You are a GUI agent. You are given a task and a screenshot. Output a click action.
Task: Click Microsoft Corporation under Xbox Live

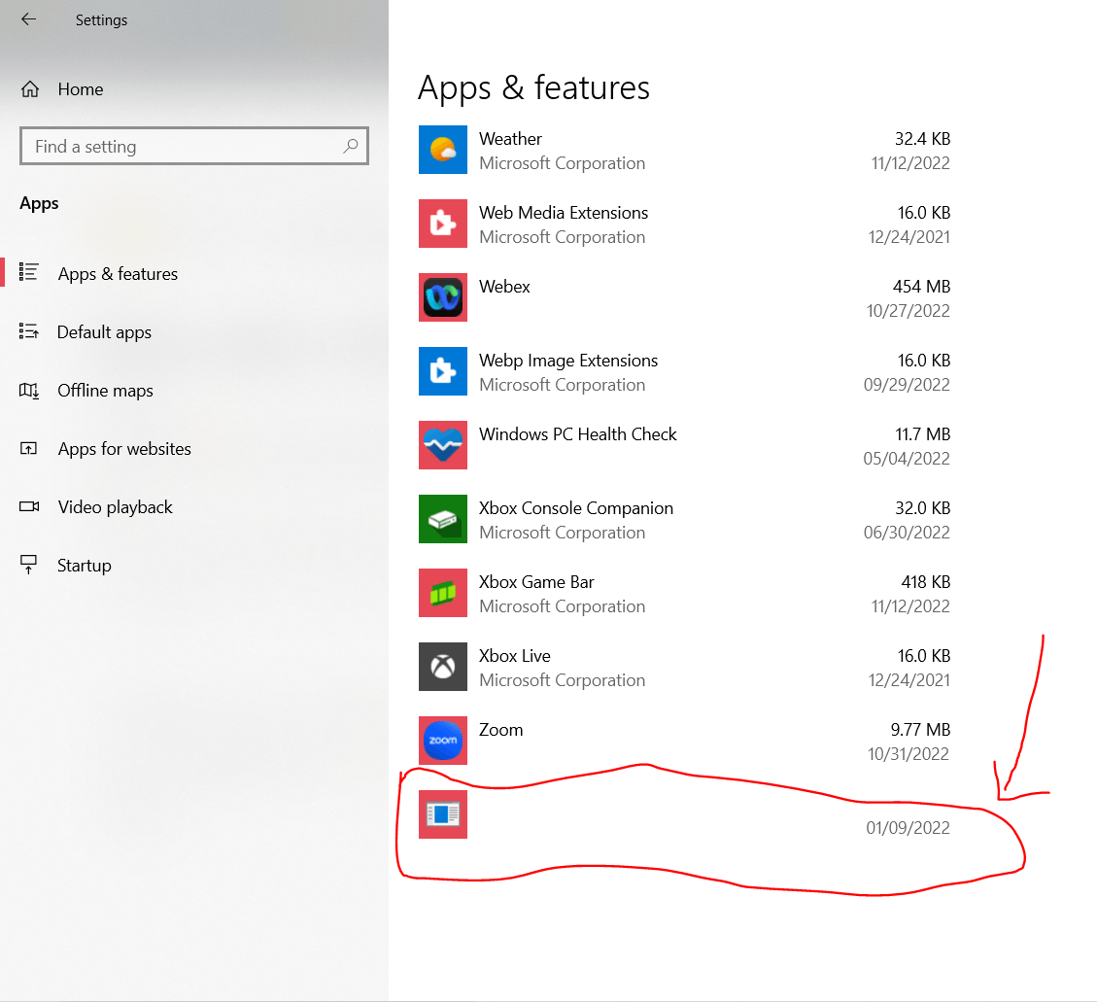click(x=563, y=680)
